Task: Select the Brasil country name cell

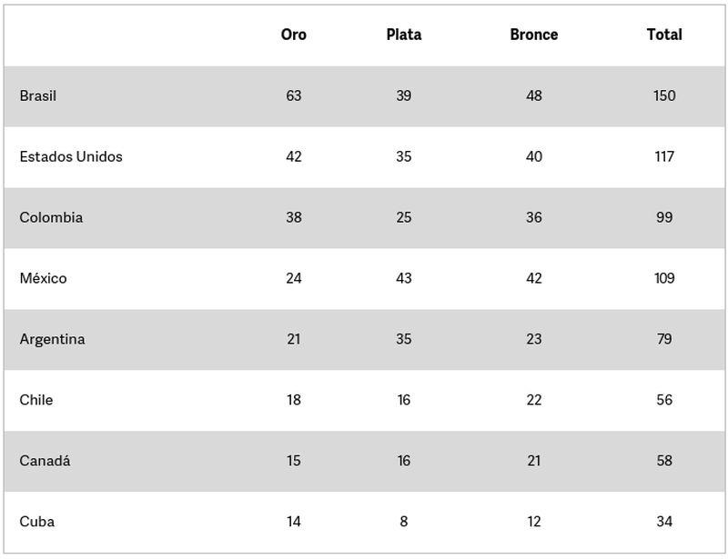Action: (37, 95)
